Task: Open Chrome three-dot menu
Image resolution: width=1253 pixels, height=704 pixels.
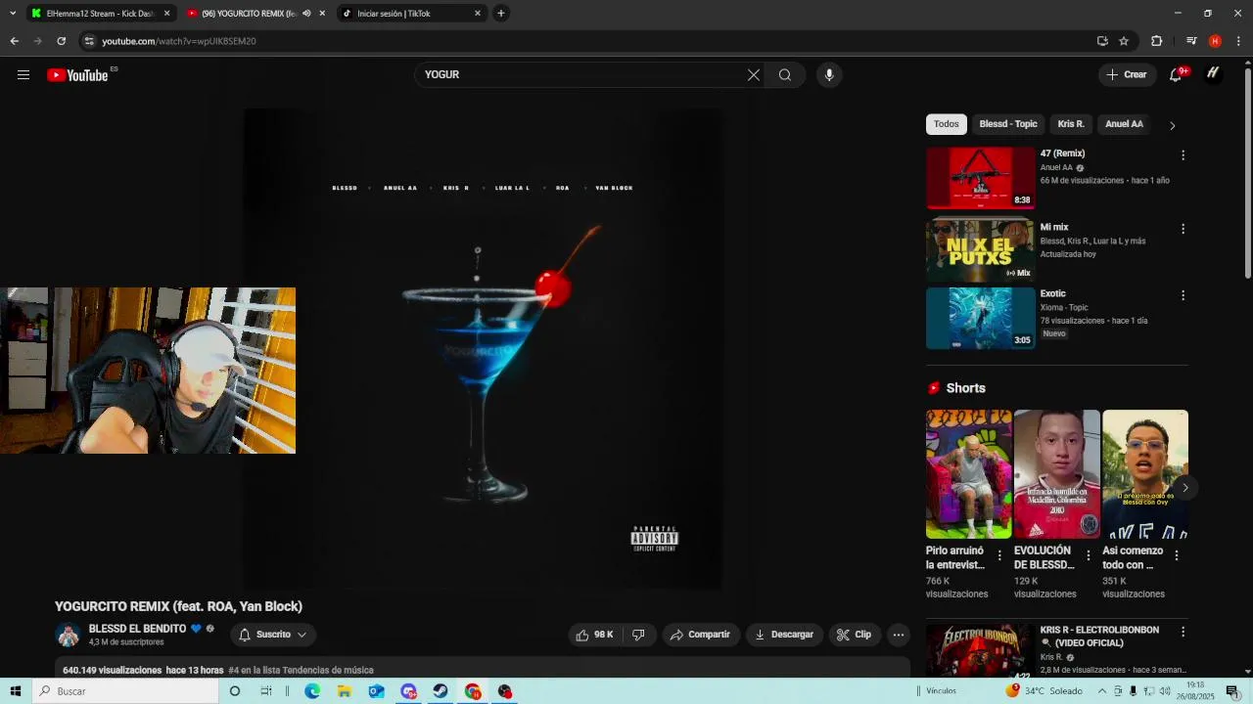Action: 1239,41
